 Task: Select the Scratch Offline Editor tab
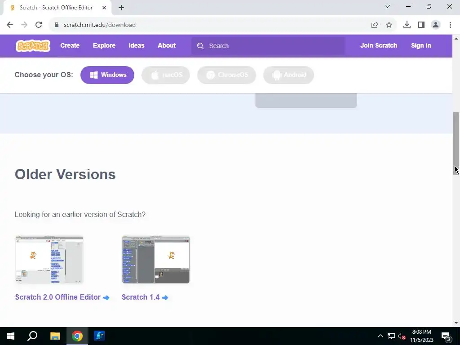tap(56, 8)
